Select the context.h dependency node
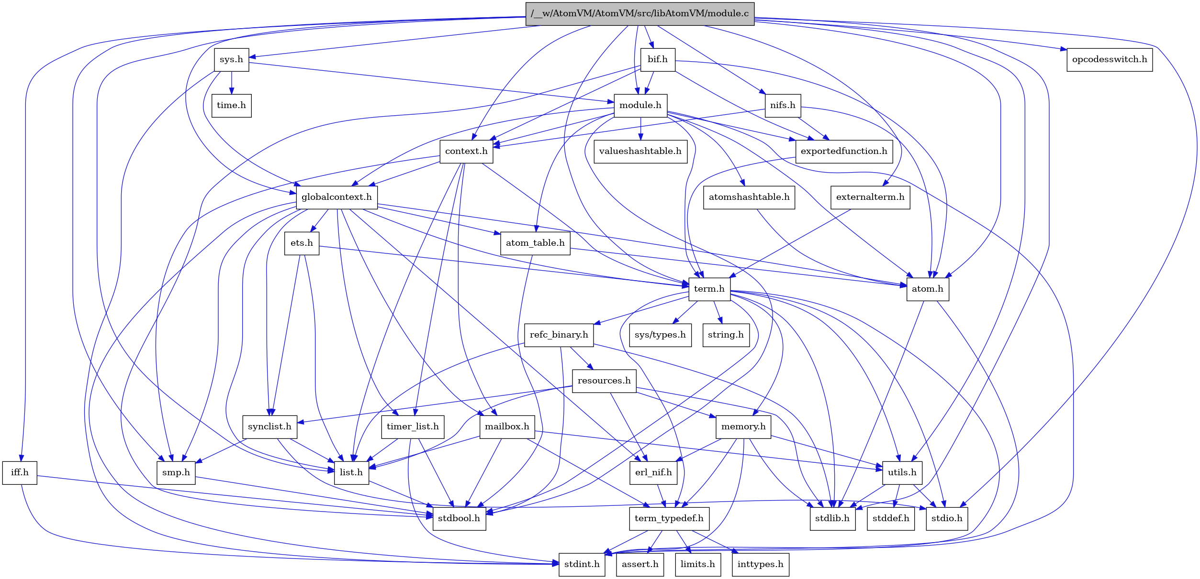Image resolution: width=1200 pixels, height=579 pixels. [468, 151]
